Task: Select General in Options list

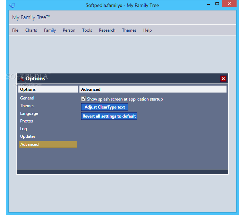Action: [x=27, y=98]
